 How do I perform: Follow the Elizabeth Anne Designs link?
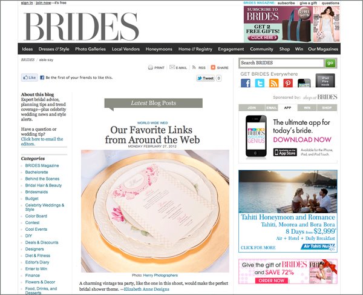pos(146,289)
